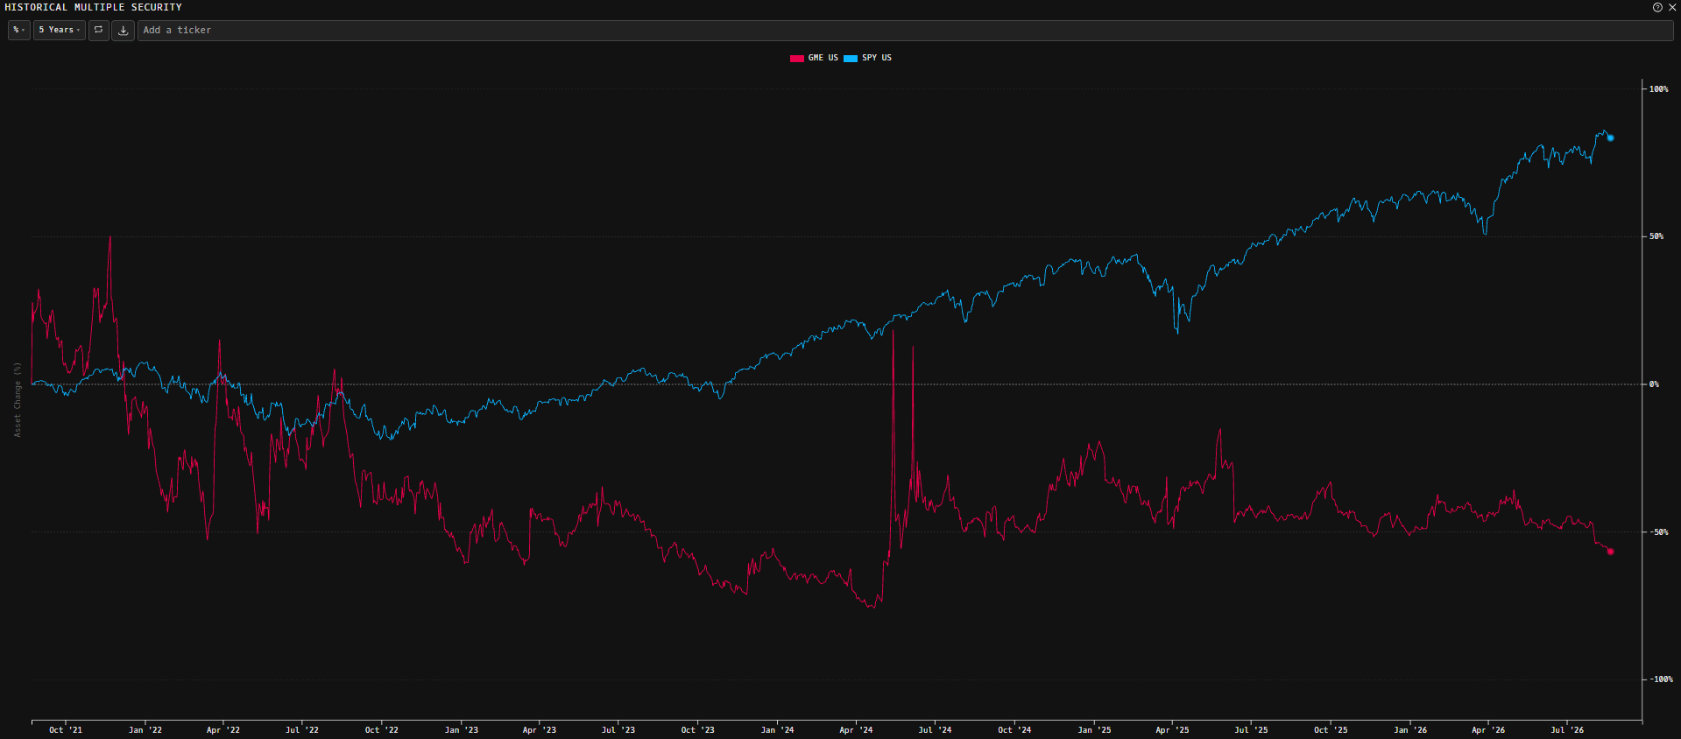Expand the 5 Years range dropdown

tap(60, 30)
